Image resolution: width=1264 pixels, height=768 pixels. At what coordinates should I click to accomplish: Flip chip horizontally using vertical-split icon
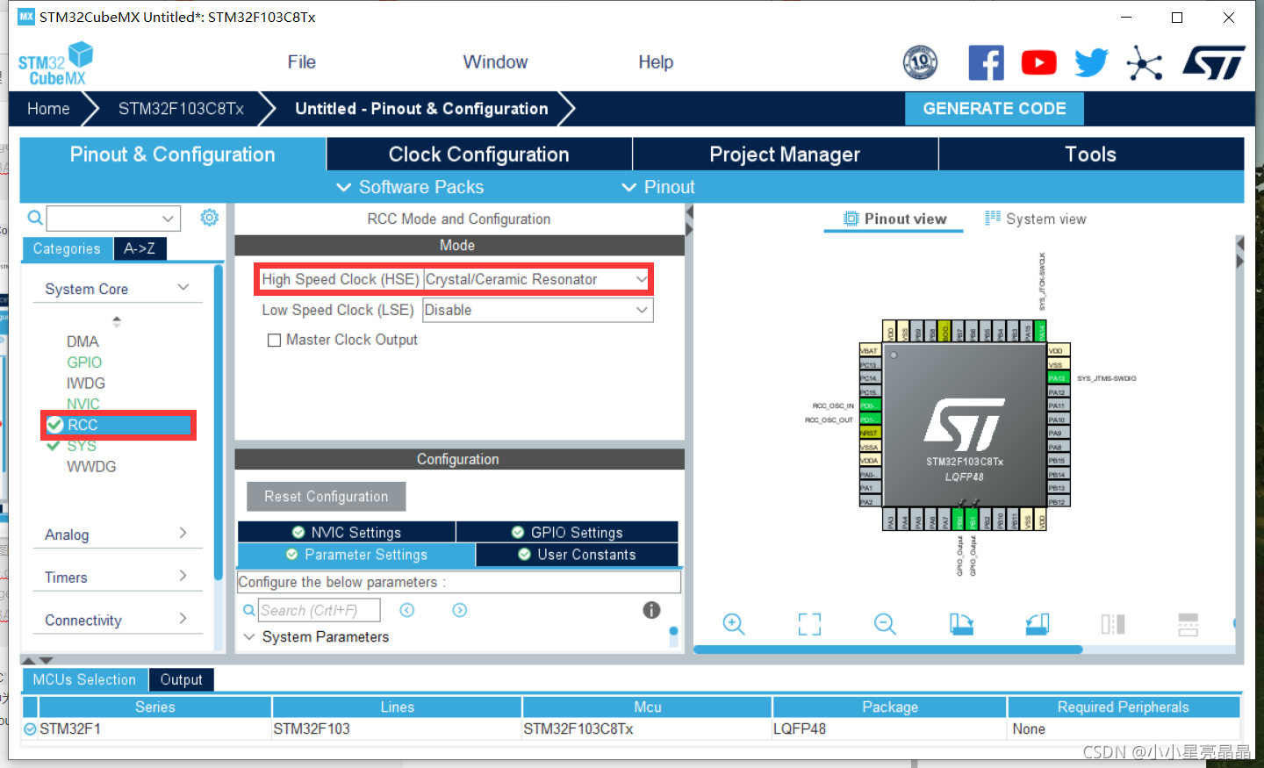point(1113,624)
